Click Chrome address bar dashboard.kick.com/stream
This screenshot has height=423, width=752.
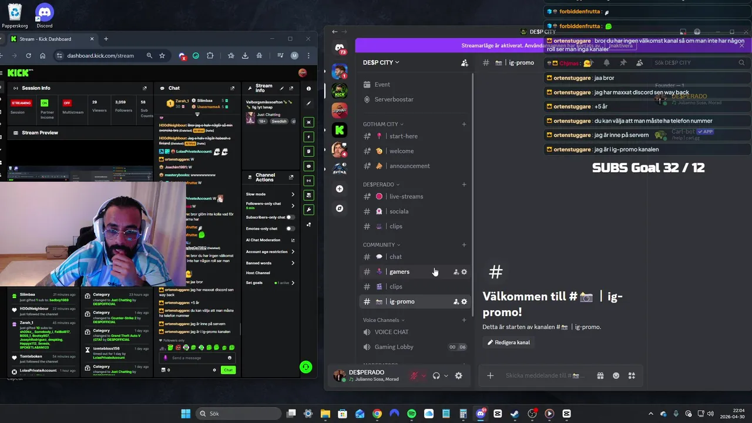click(x=100, y=56)
